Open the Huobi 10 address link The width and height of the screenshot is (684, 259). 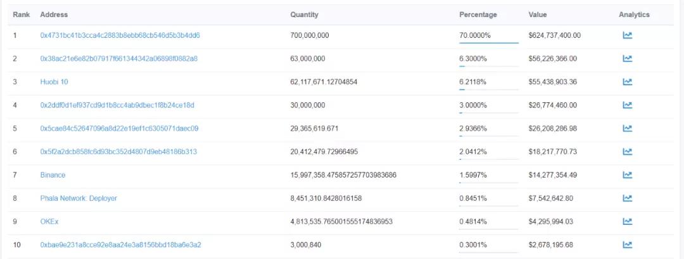point(54,82)
